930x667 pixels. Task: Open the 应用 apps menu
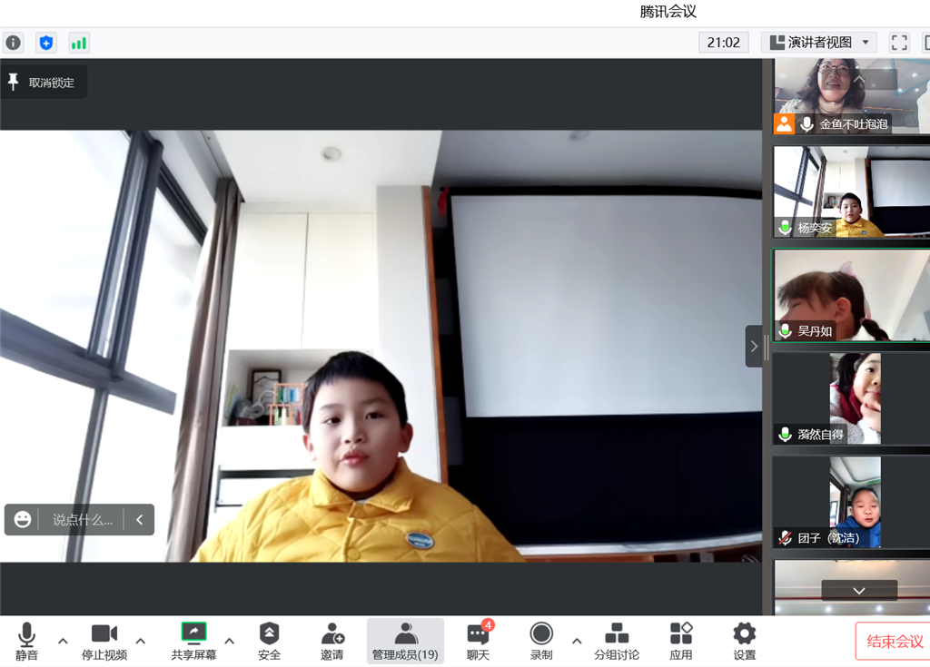(681, 641)
